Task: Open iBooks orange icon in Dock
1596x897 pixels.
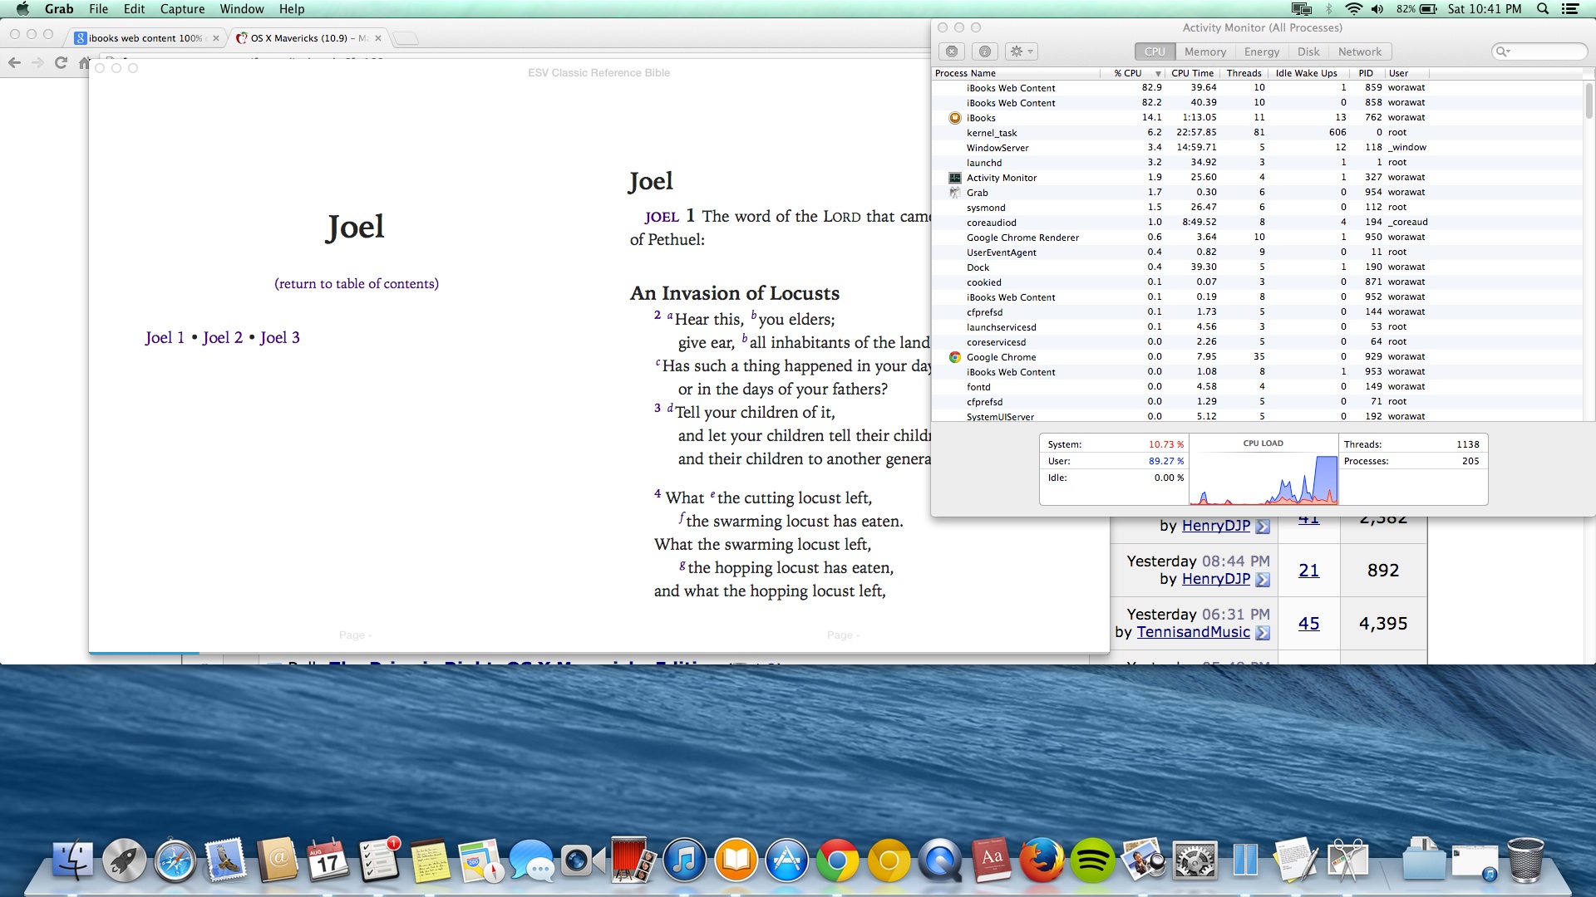Action: 736,860
